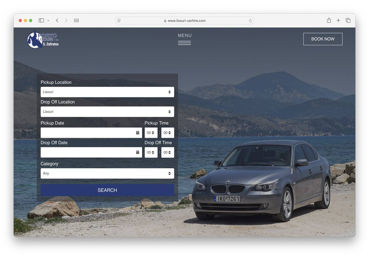Select the Drop Off Time hour selector
Screen dimensions: 369x261
pos(151,152)
